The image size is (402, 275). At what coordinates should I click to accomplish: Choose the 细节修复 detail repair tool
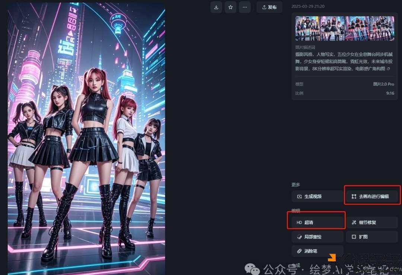tap(372, 222)
